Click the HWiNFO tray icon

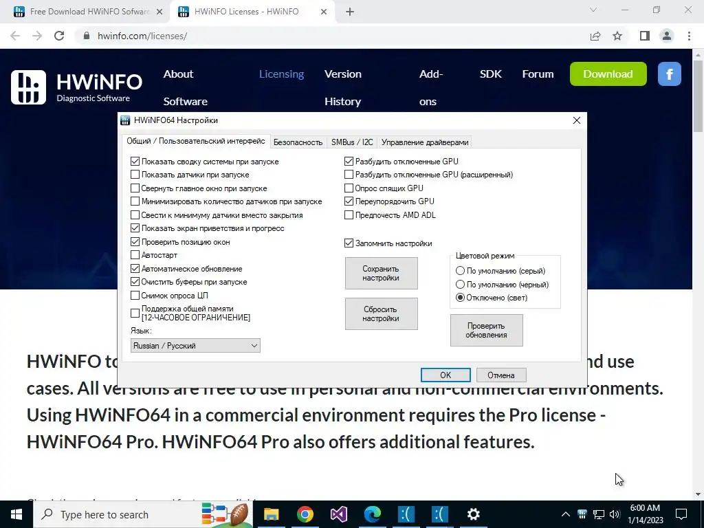[x=582, y=514]
